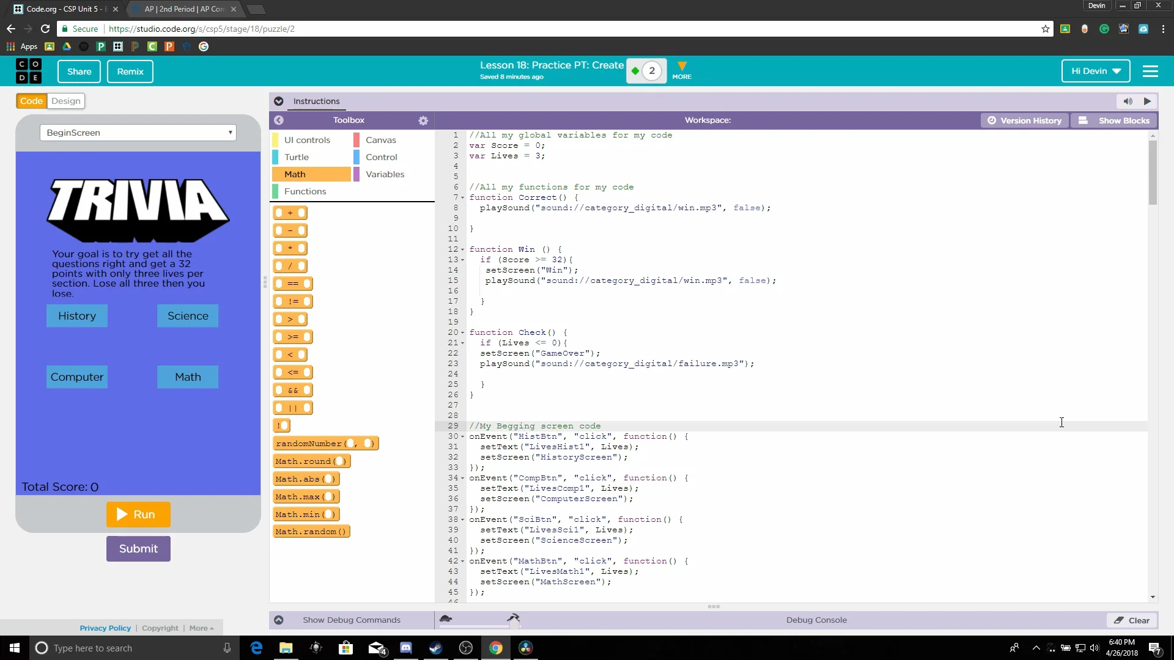Switch to the Design tab
The width and height of the screenshot is (1174, 660).
point(65,101)
